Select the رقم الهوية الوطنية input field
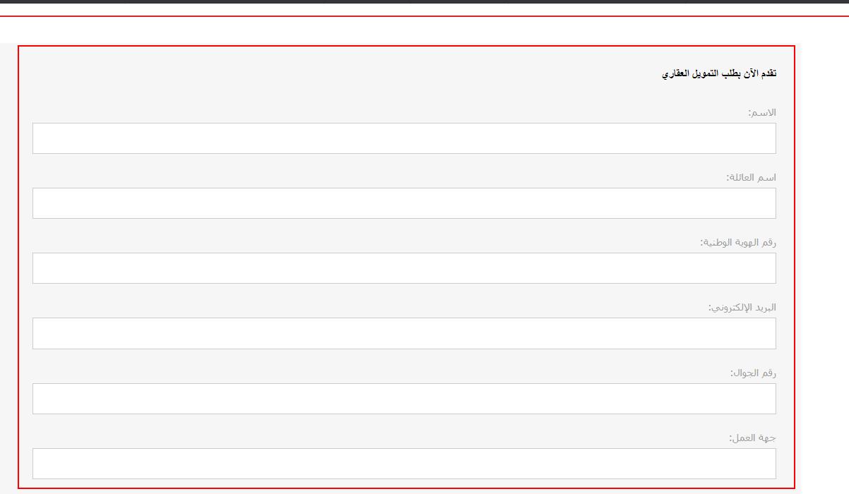The width and height of the screenshot is (849, 494). [404, 268]
